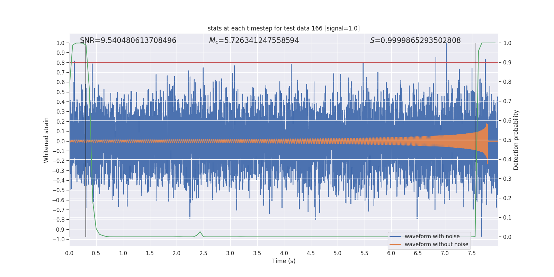The image size is (554, 277).
Task: Select whitened strain tick label −0.4
Action: pos(59,180)
